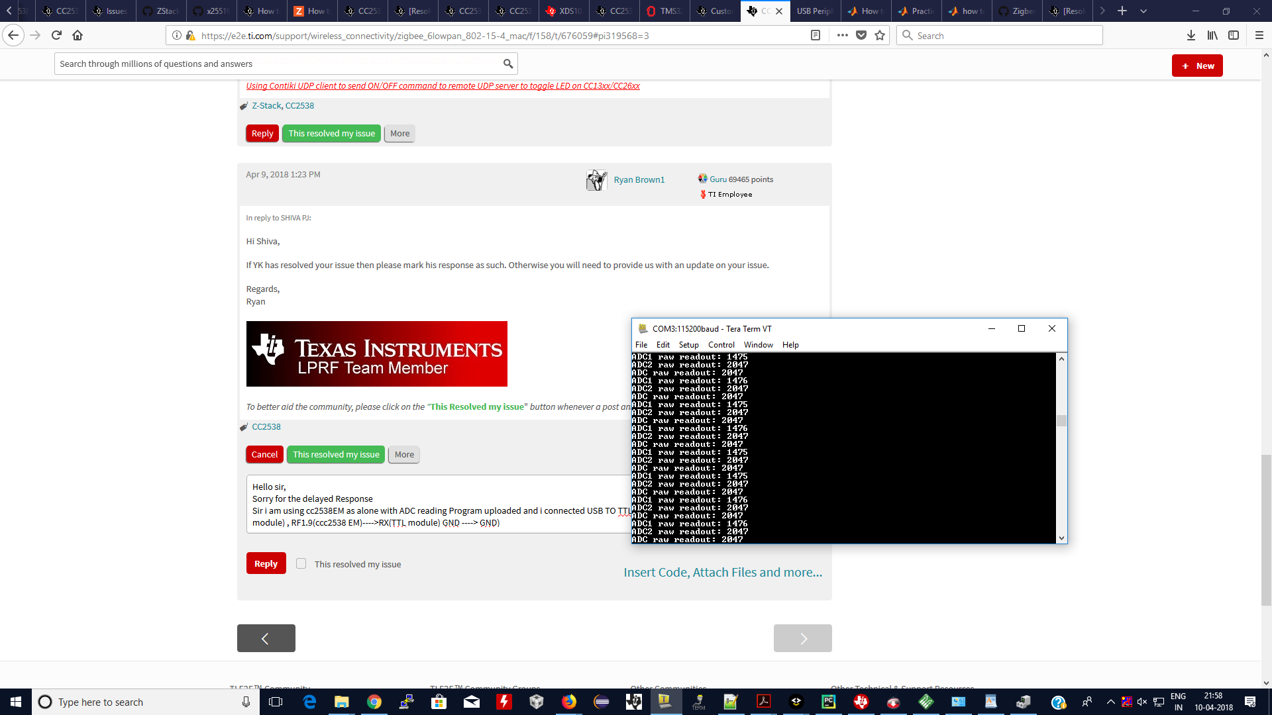
Task: Click the Firefox reload page icon
Action: point(57,36)
